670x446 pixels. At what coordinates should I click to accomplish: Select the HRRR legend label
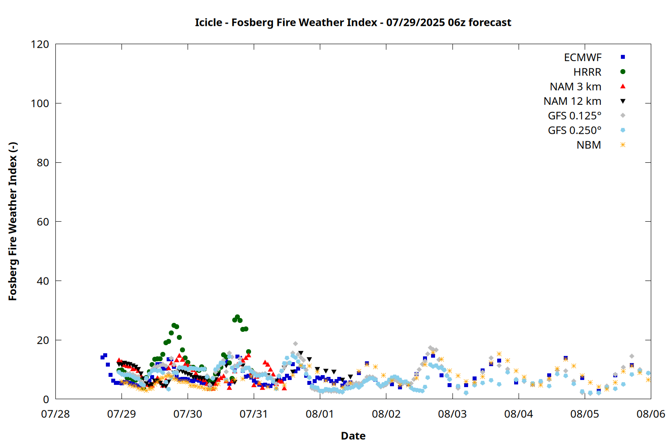click(587, 72)
